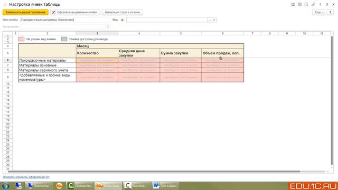The width and height of the screenshot is (338, 190).
Task: Click Оформить выделенные ячейки button
Action: tap(75, 12)
